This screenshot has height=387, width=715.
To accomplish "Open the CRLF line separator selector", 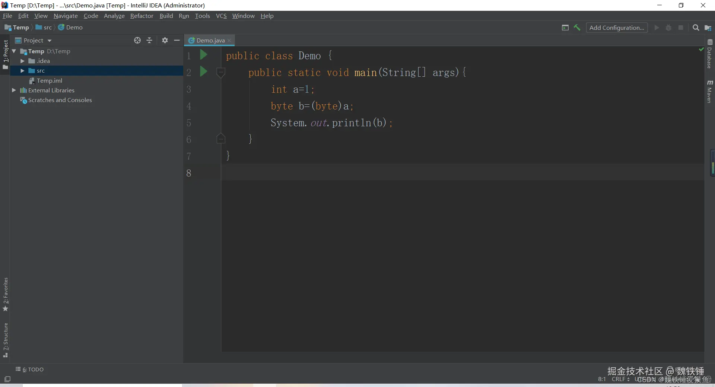I will (620, 379).
